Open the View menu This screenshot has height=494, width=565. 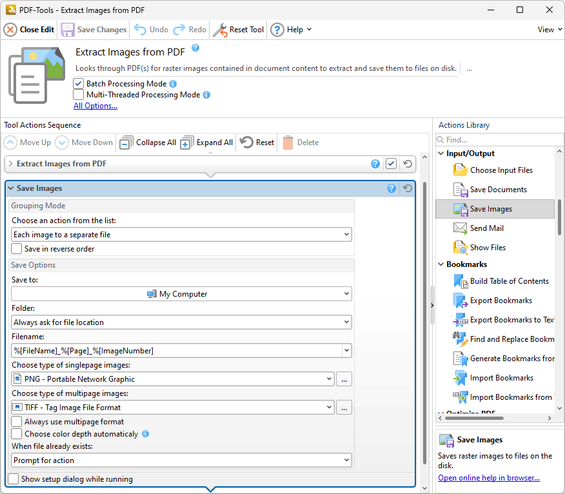(550, 30)
